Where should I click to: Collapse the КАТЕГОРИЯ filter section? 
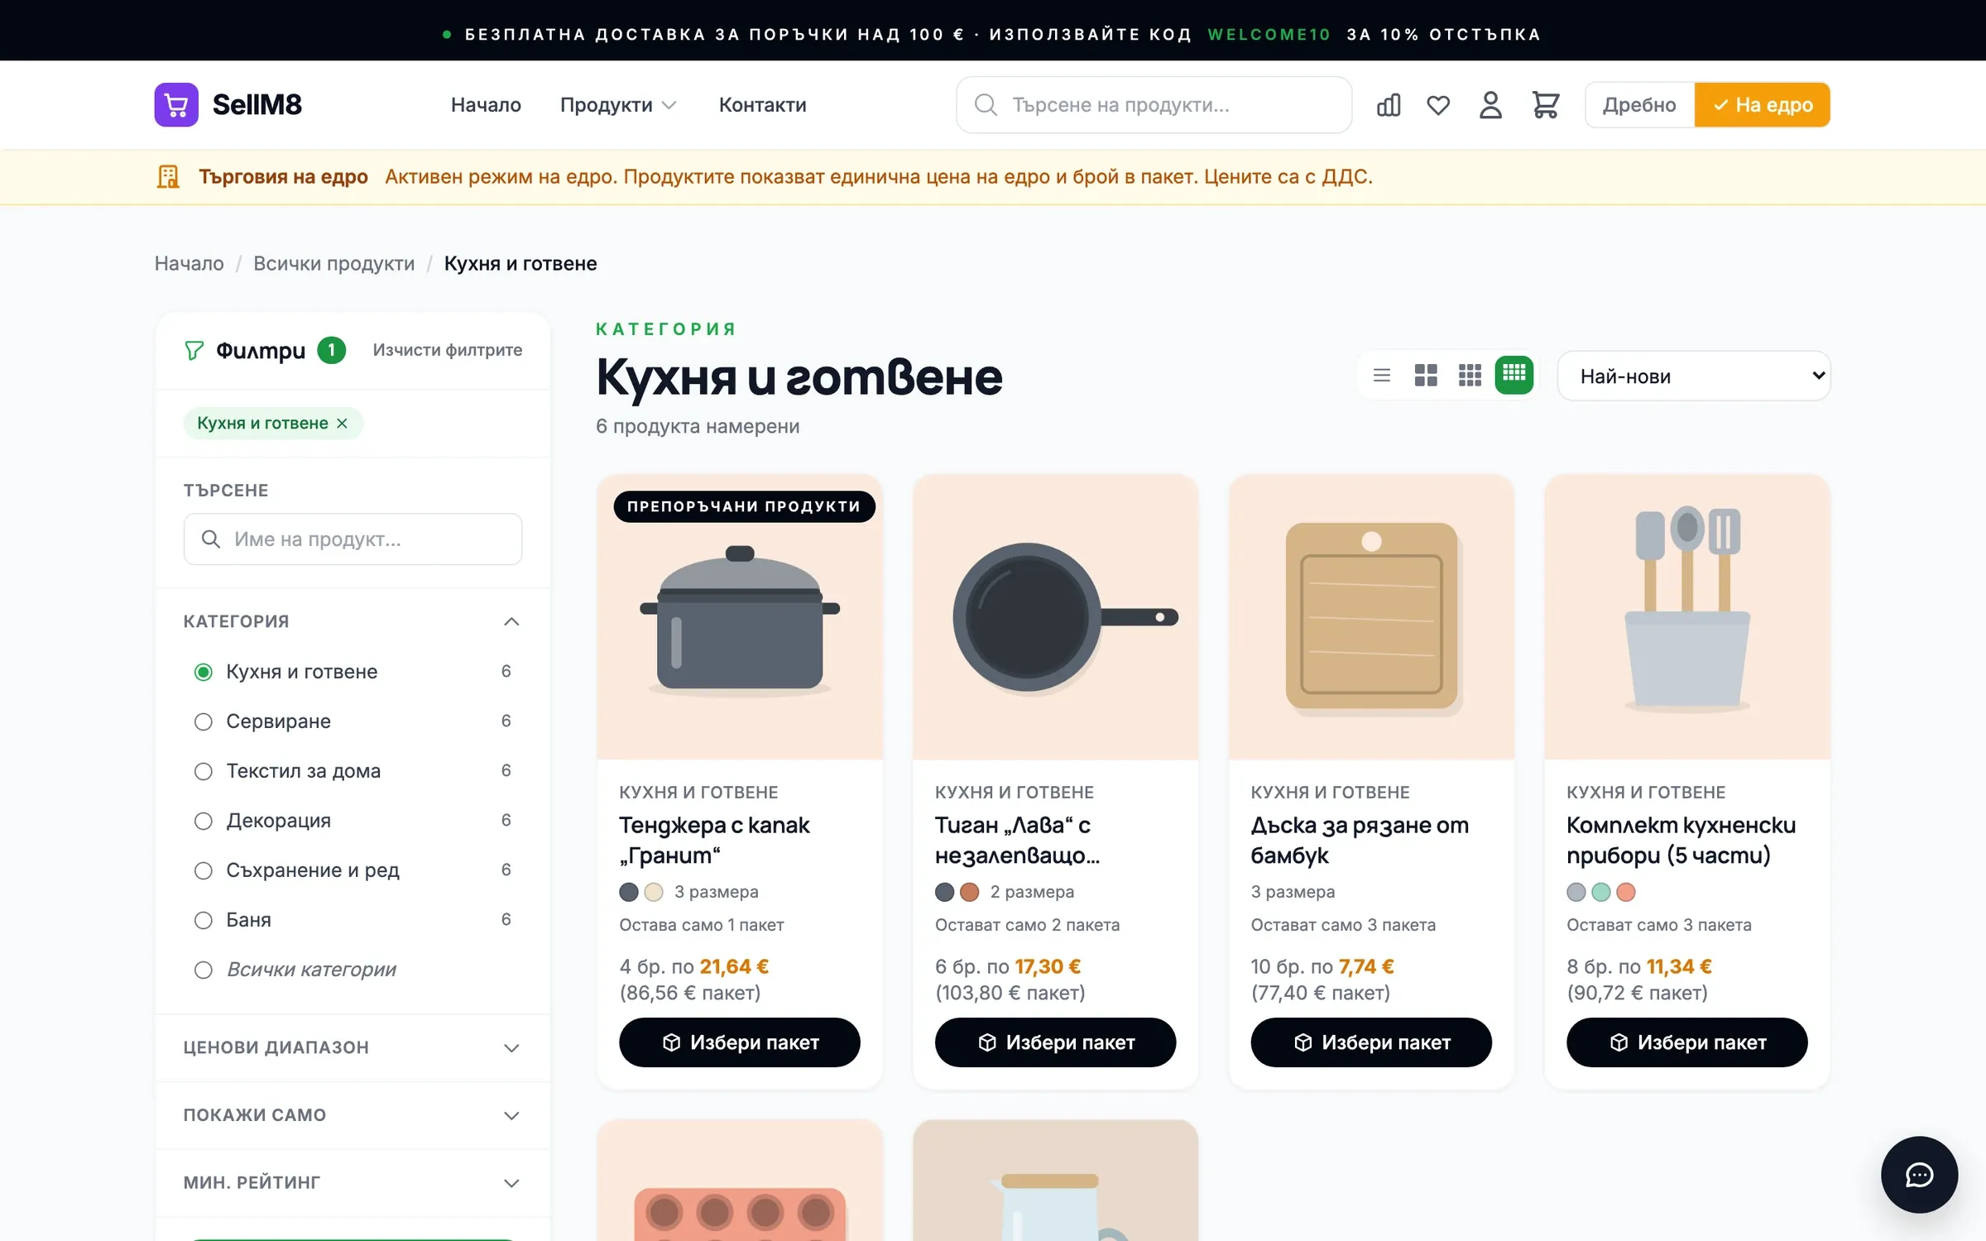pos(353,621)
